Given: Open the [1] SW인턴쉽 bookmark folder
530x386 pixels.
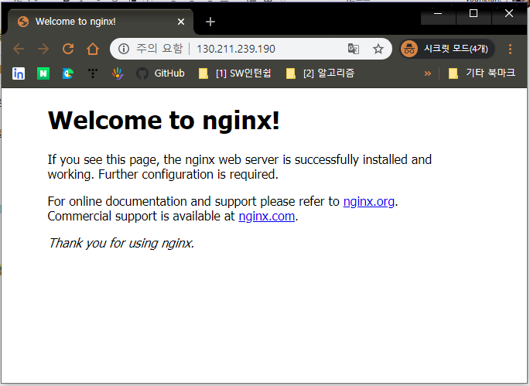Looking at the screenshot, I should tap(235, 73).
